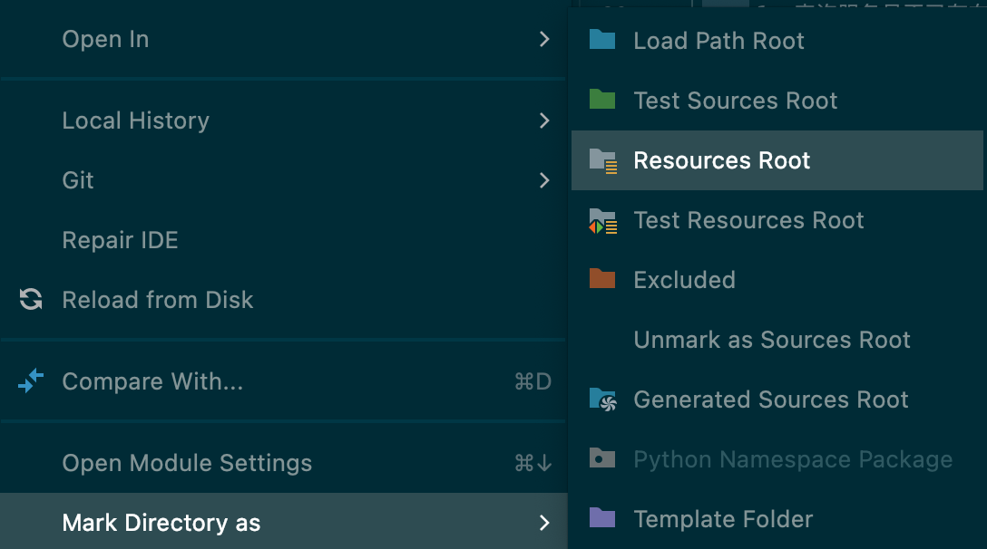The width and height of the screenshot is (987, 549).
Task: Mark directory as Template Folder
Action: click(x=723, y=519)
